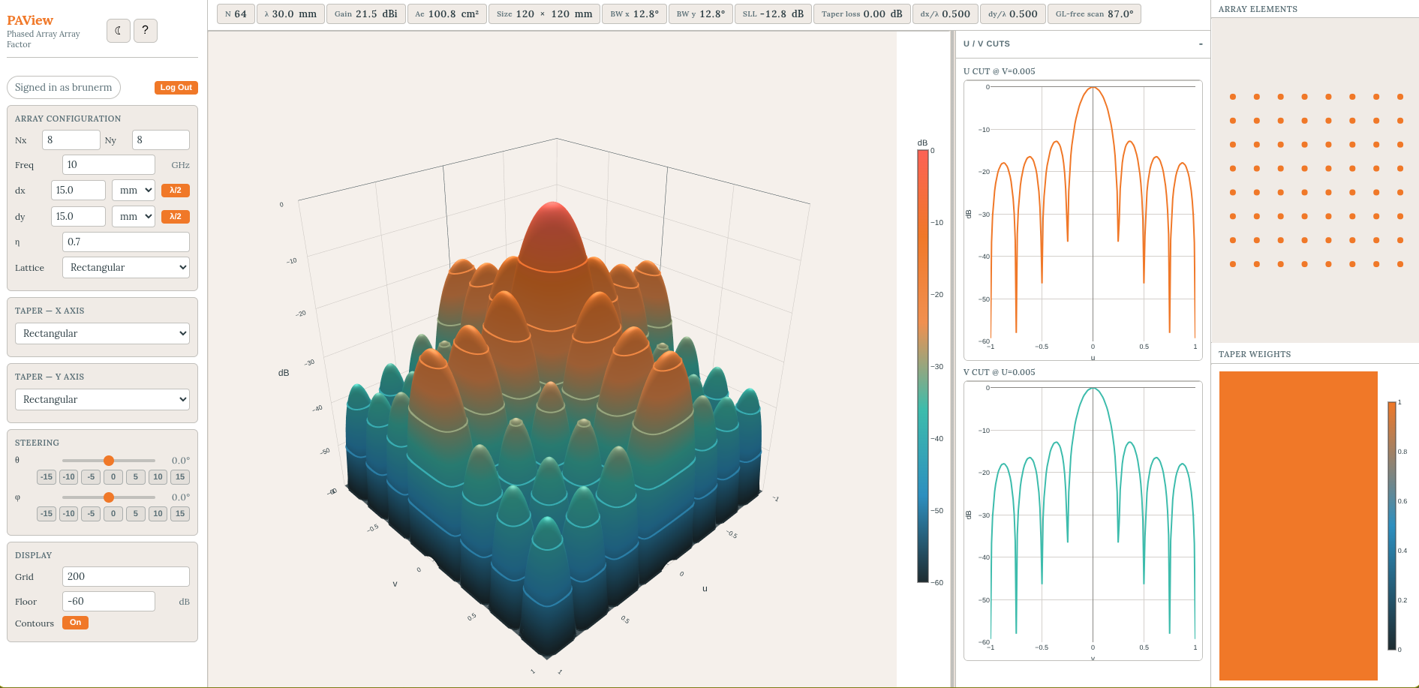Click the Ny input field

tap(161, 140)
